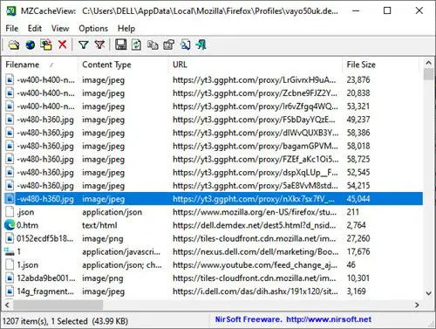Click the image icon beside 12abda9be001...

pyautogui.click(x=10, y=278)
